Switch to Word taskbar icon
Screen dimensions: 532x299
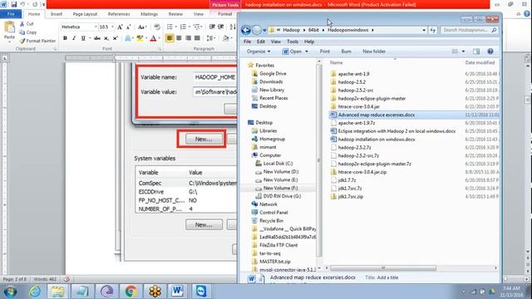point(177,292)
